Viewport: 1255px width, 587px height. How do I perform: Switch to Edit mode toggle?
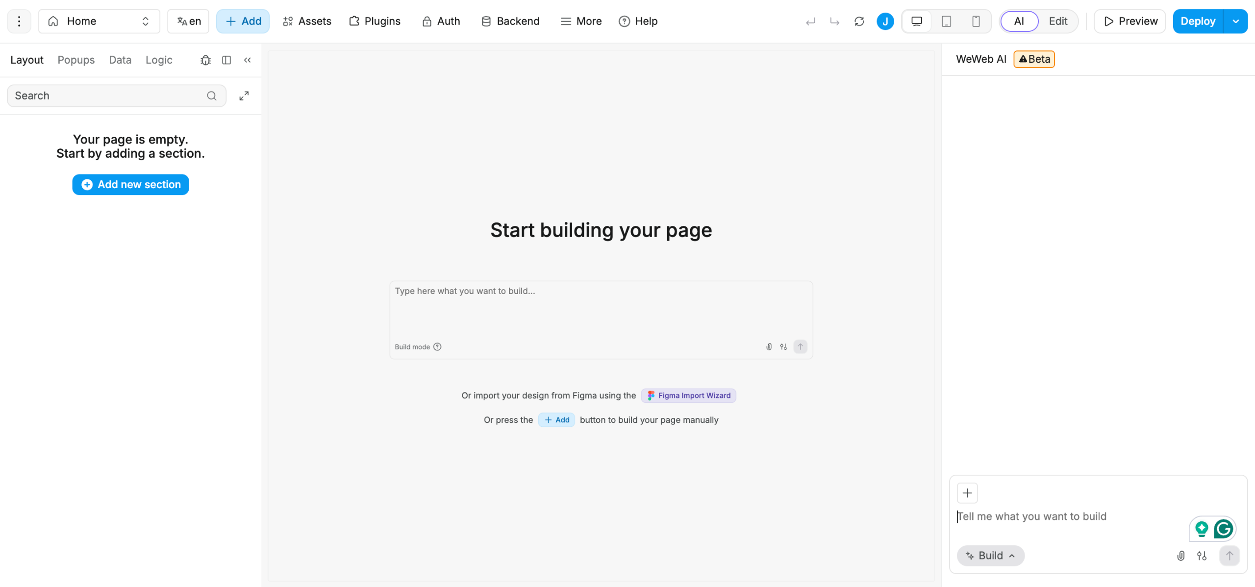pyautogui.click(x=1057, y=21)
